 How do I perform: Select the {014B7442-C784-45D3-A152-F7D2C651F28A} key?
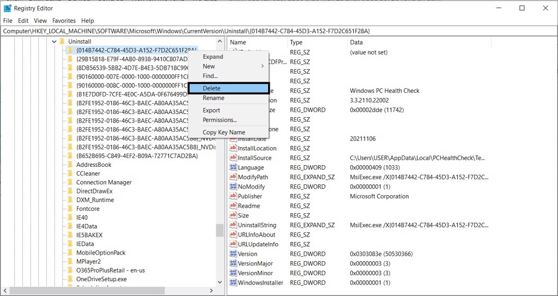(137, 50)
